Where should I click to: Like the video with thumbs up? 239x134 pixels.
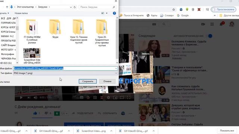click(x=35, y=113)
